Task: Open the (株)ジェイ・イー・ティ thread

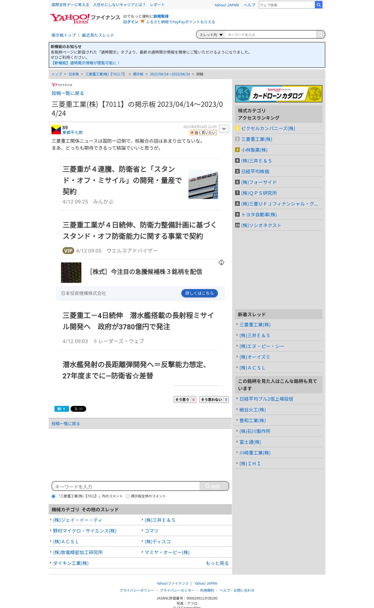Action: (77, 520)
